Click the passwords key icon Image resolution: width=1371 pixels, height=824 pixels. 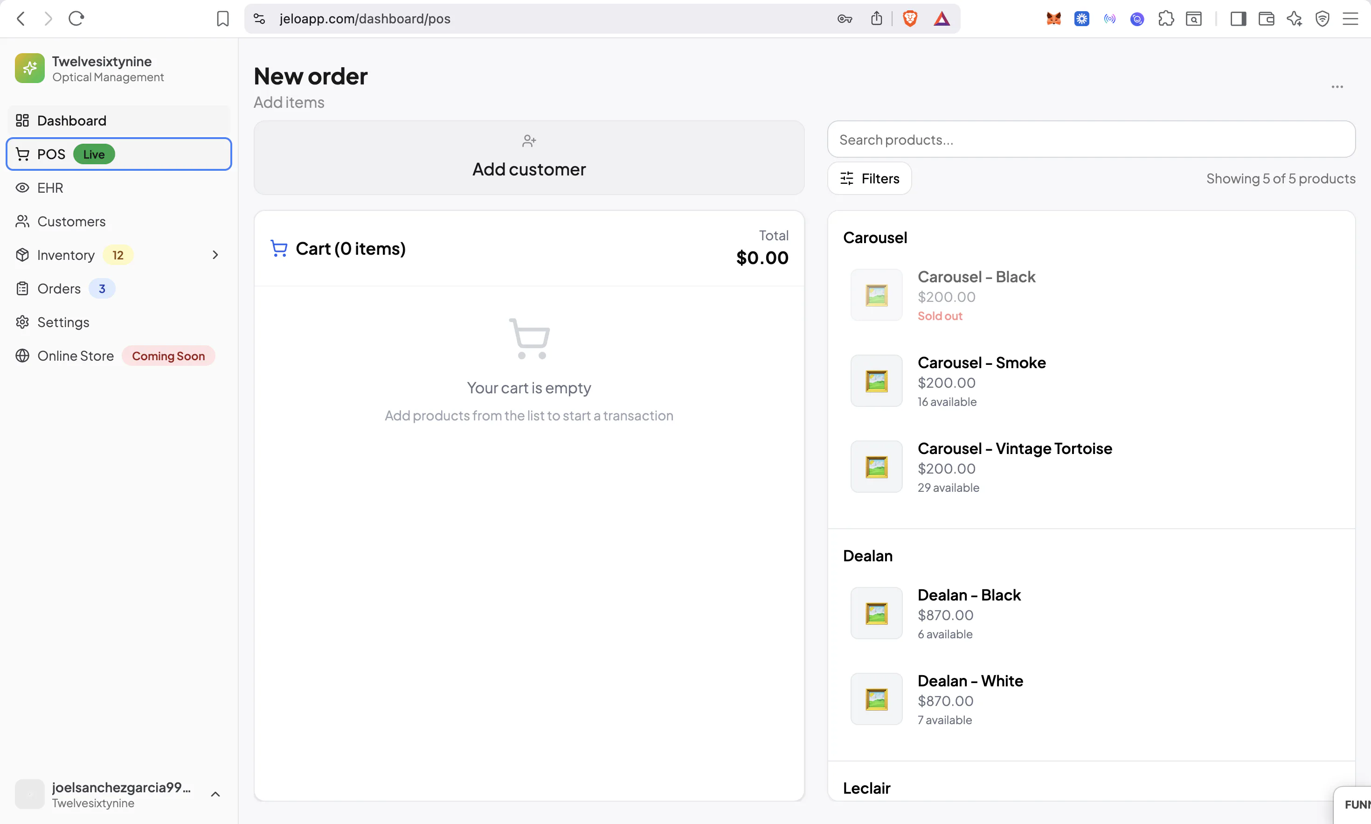(x=845, y=19)
